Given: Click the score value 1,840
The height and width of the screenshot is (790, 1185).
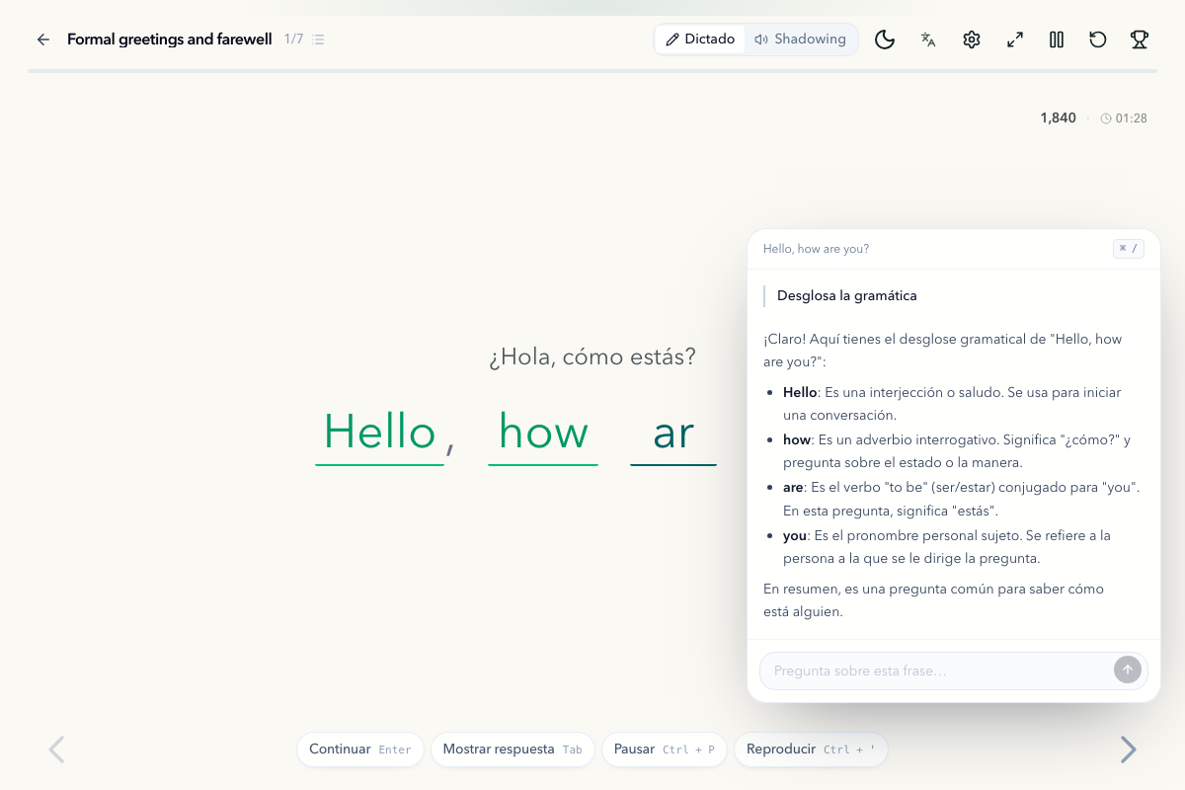Looking at the screenshot, I should 1058,118.
